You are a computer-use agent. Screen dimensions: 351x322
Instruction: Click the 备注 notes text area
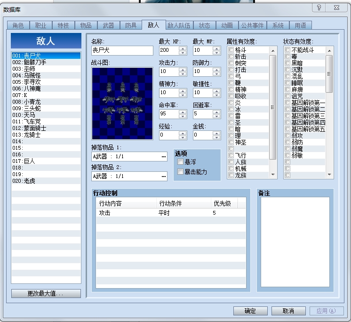coord(295,242)
